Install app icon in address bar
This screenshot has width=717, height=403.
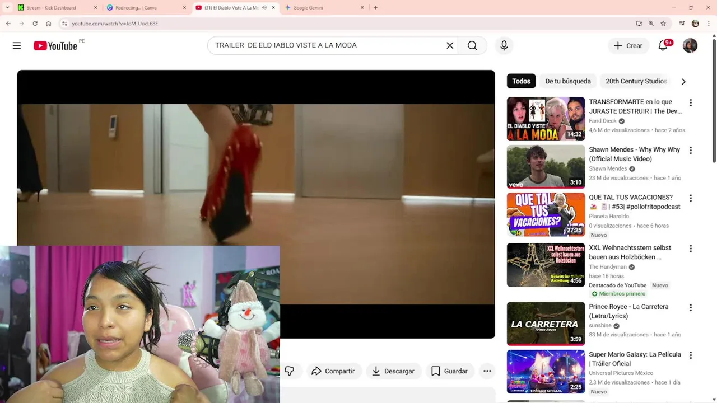pyautogui.click(x=639, y=24)
